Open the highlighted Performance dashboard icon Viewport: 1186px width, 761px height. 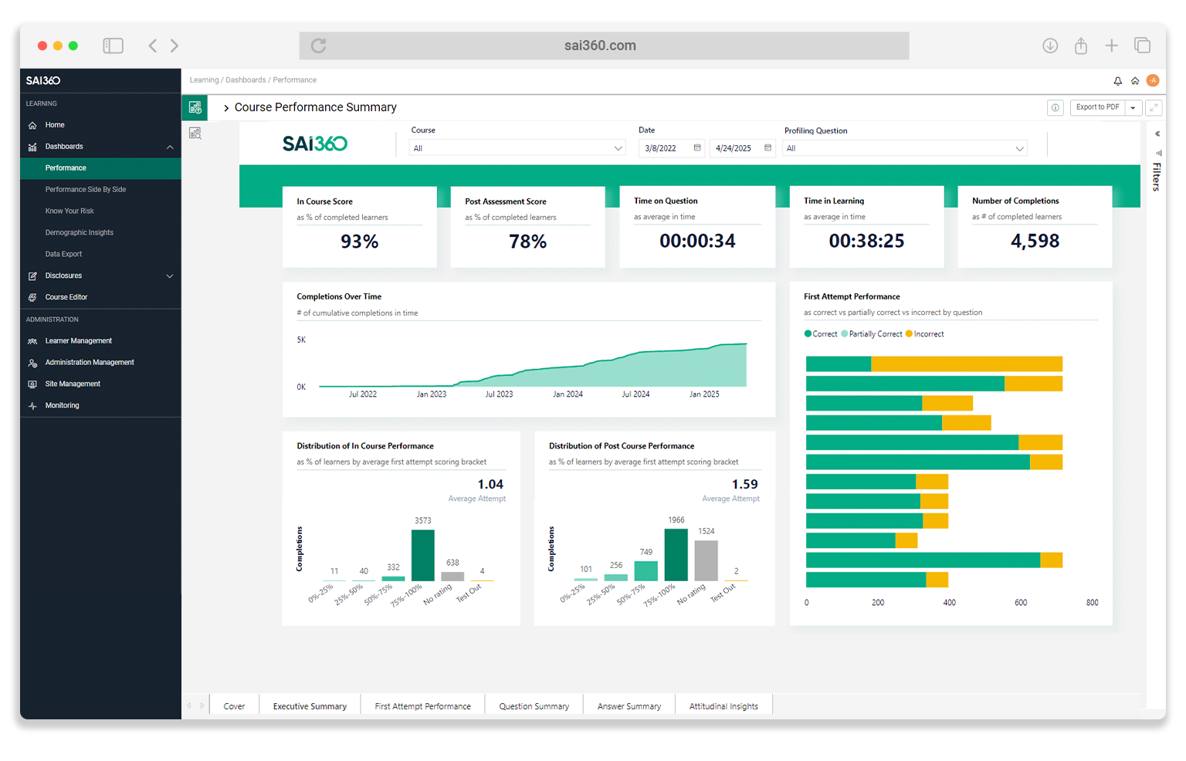[x=195, y=107]
